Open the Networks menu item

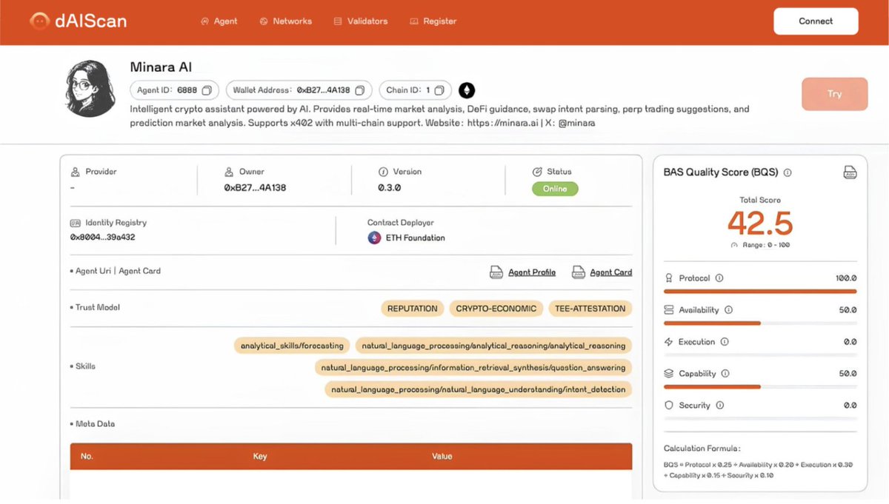(286, 21)
